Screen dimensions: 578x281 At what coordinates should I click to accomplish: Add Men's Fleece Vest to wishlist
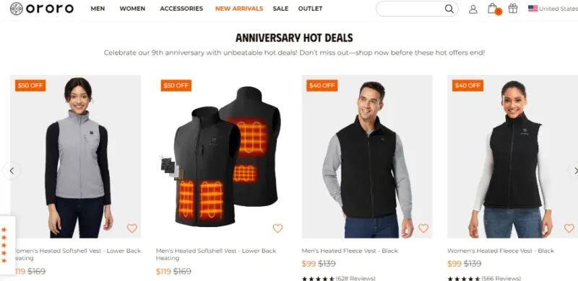423,228
